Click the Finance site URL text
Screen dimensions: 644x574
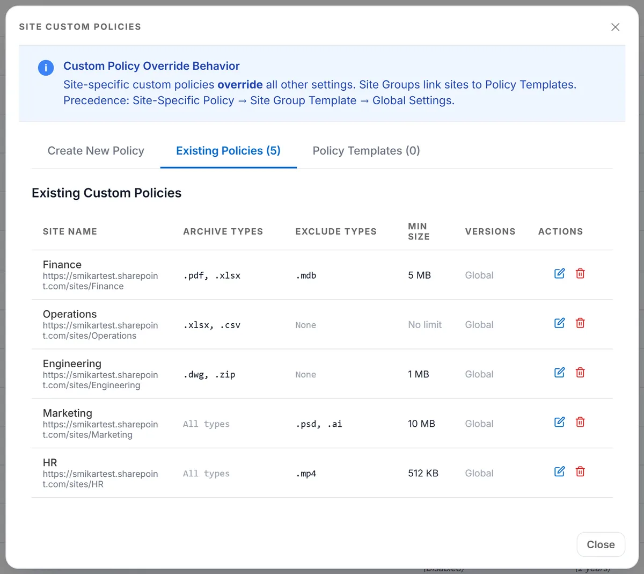(x=100, y=281)
